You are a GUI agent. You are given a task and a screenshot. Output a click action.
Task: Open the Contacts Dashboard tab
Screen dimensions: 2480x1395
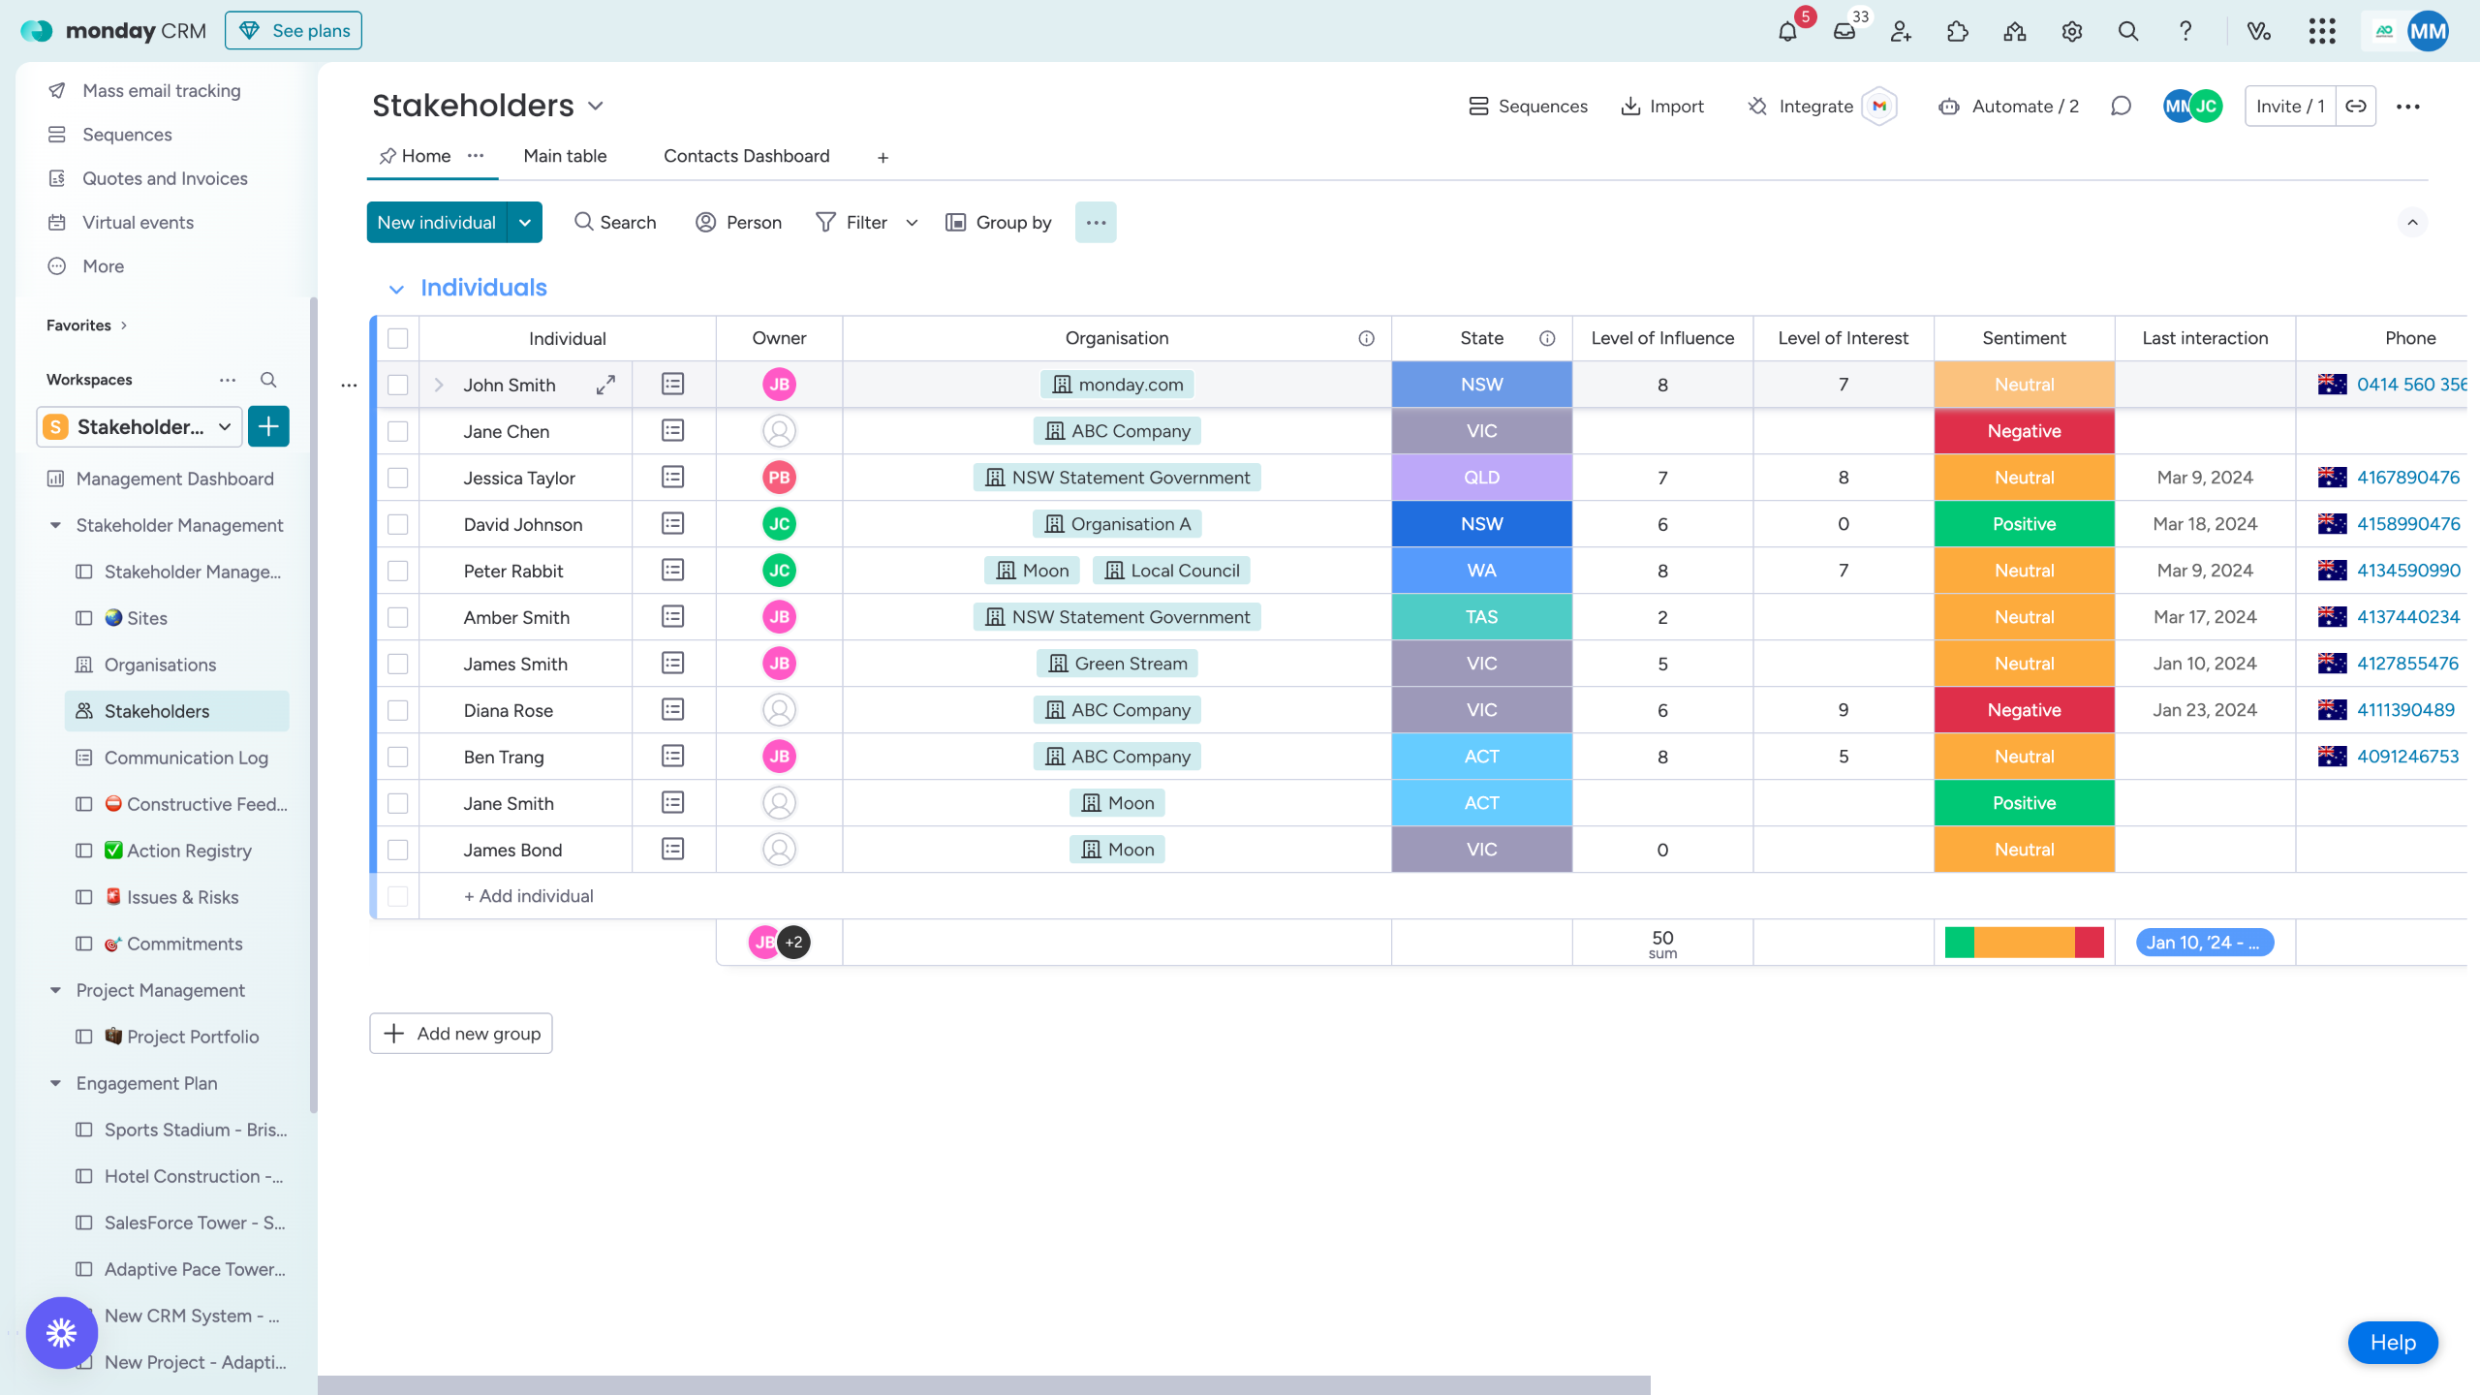(x=746, y=156)
